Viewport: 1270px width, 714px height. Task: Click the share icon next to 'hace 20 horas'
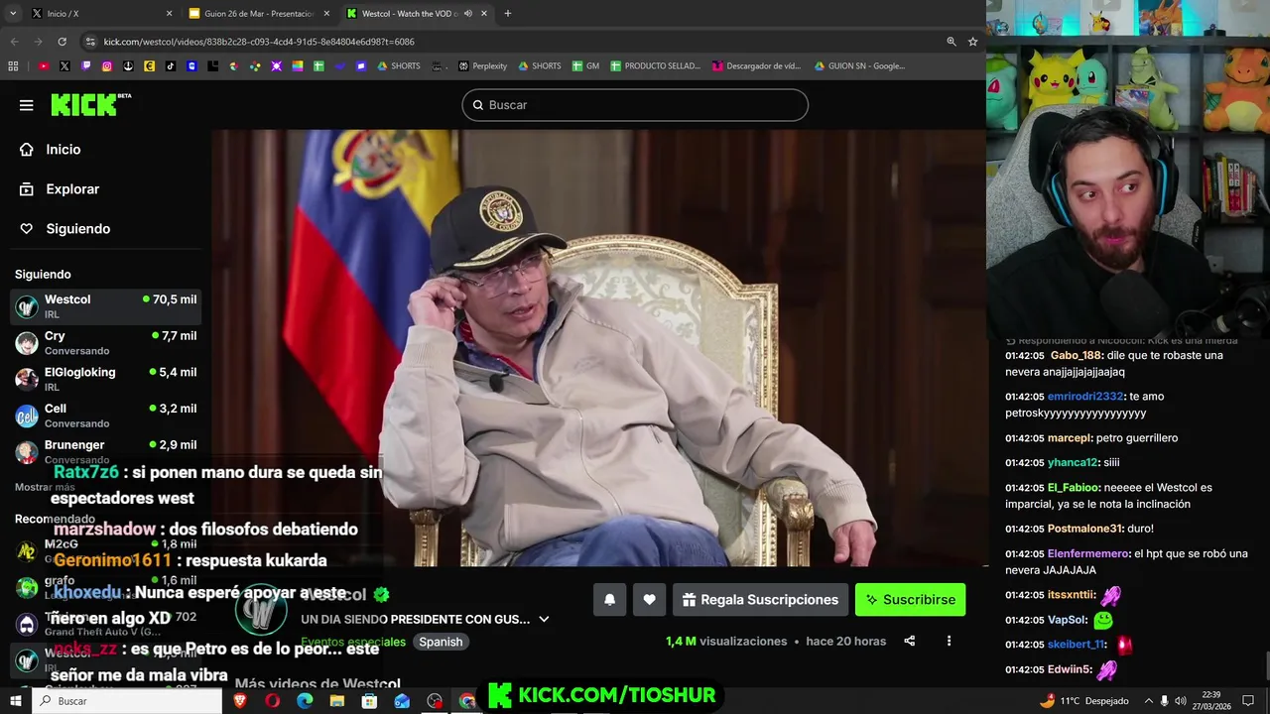(x=909, y=641)
